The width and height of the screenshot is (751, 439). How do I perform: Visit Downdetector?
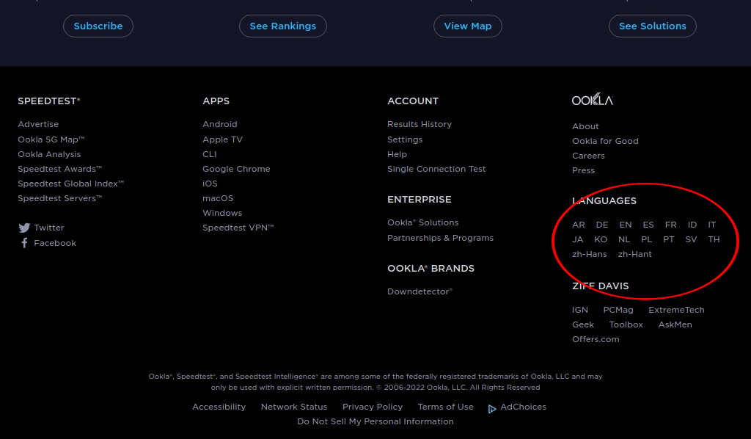coord(420,291)
